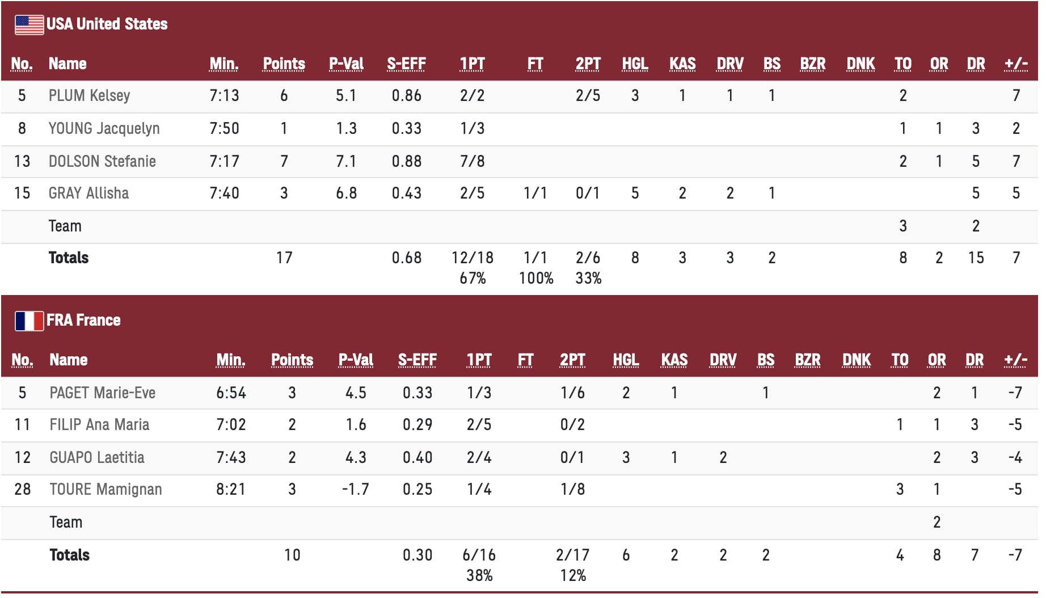Image resolution: width=1046 pixels, height=598 pixels.
Task: Select player DOLSON Stefanie
Action: click(102, 162)
